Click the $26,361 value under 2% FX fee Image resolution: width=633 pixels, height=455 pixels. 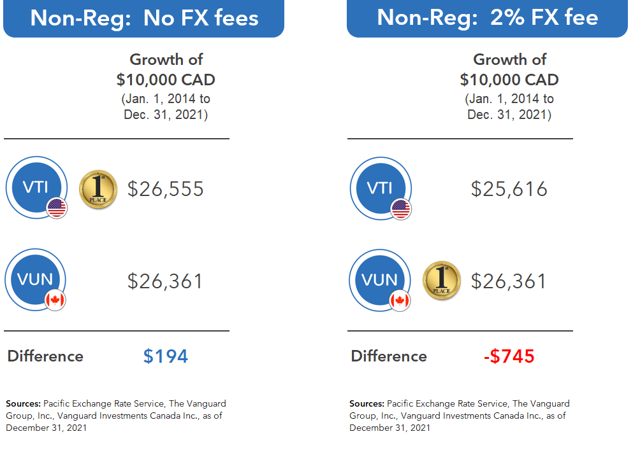509,281
